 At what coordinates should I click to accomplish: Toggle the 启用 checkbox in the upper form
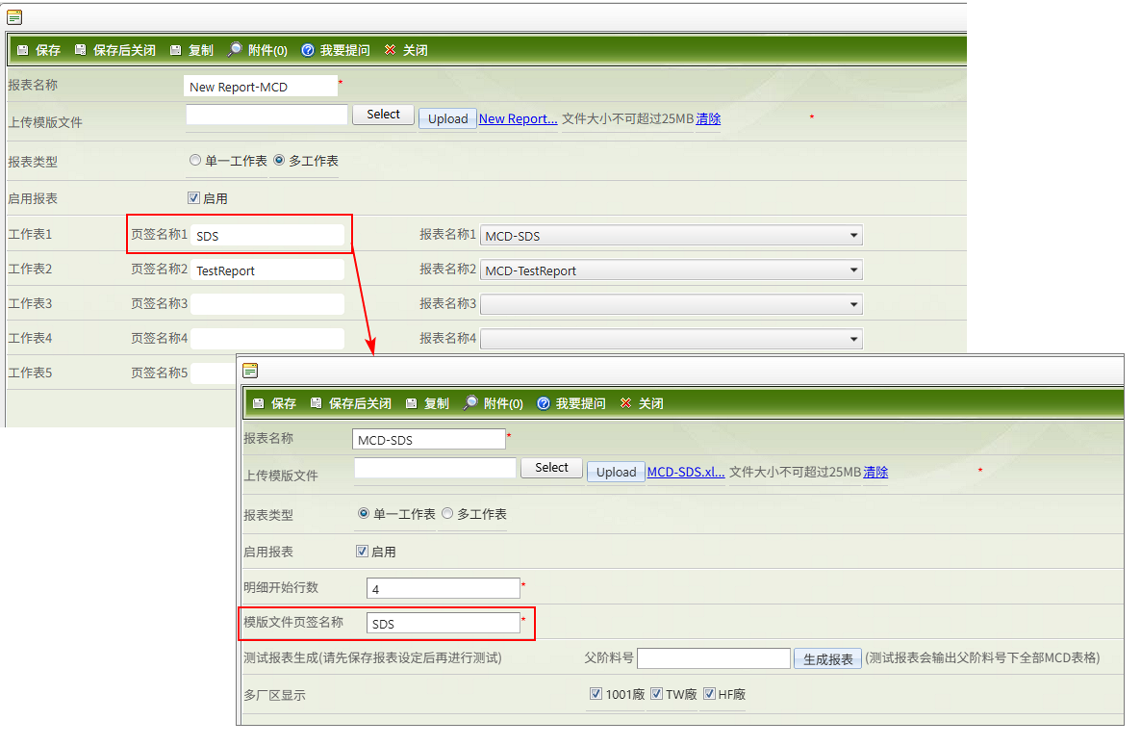[x=193, y=198]
